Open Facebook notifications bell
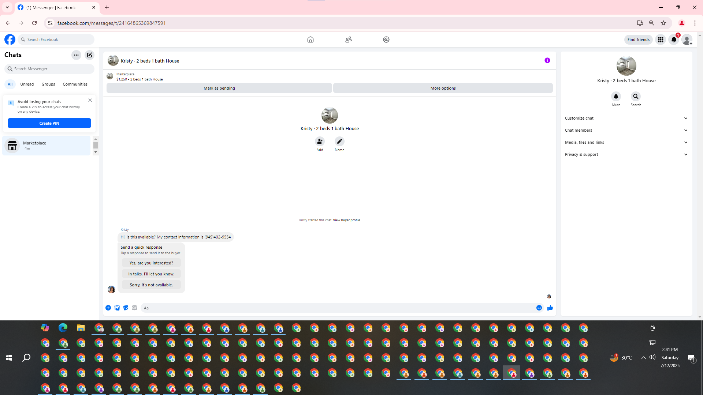The width and height of the screenshot is (703, 395). (674, 39)
